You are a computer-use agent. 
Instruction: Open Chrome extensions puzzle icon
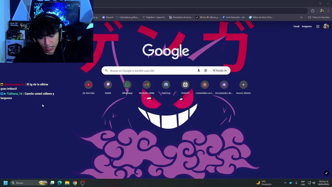[313, 11]
